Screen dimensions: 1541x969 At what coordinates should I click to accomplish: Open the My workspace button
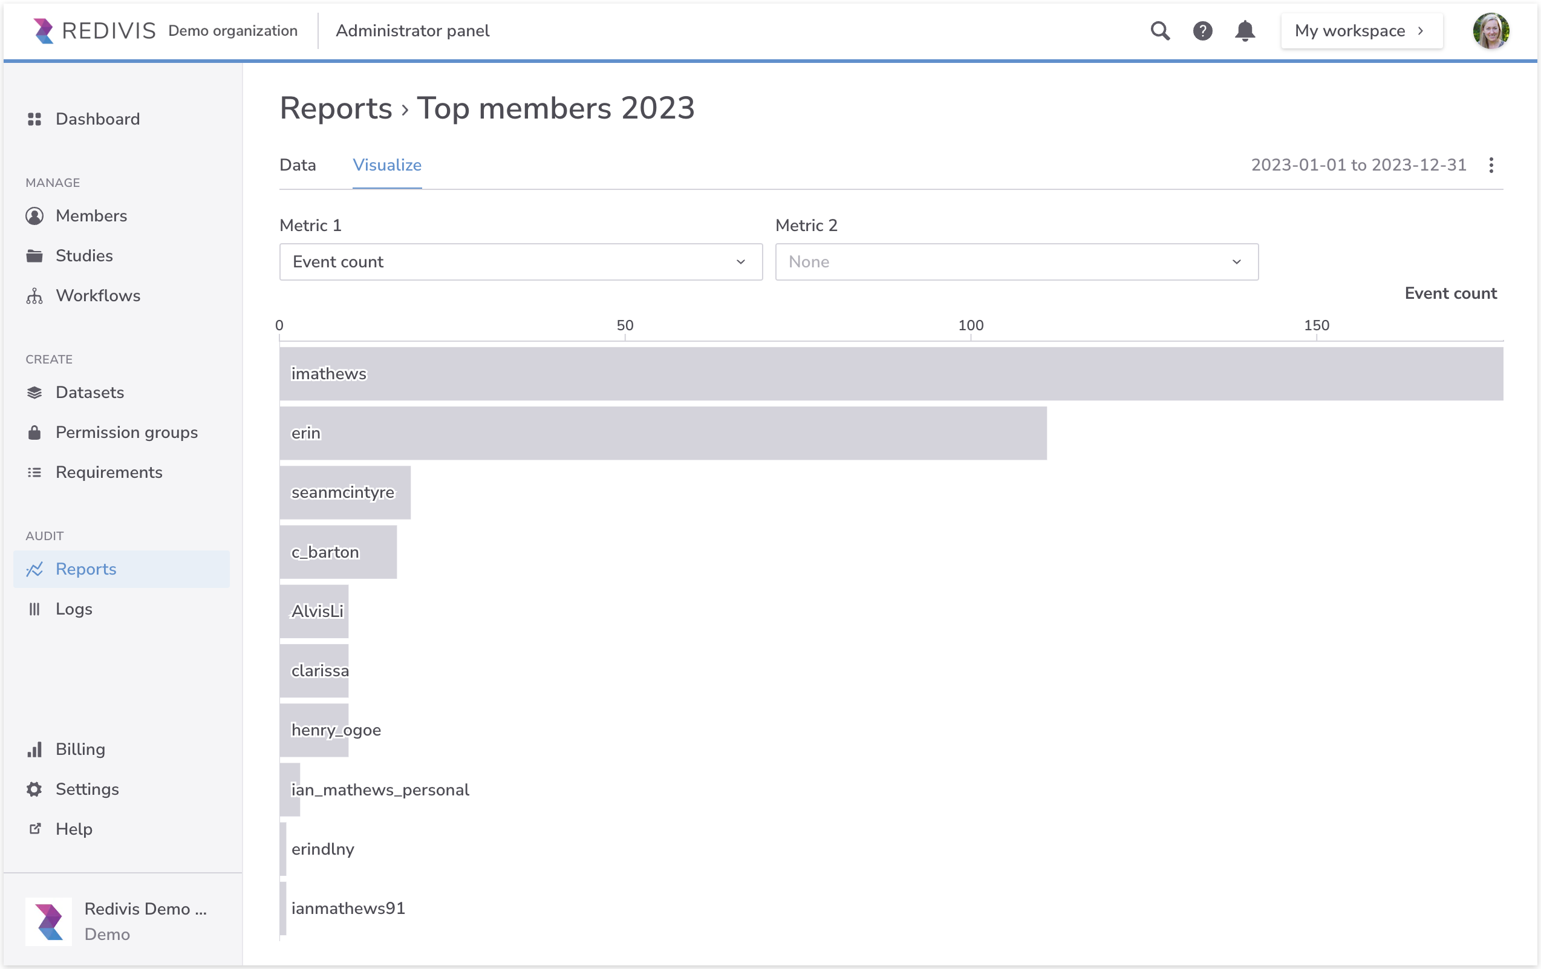point(1361,31)
